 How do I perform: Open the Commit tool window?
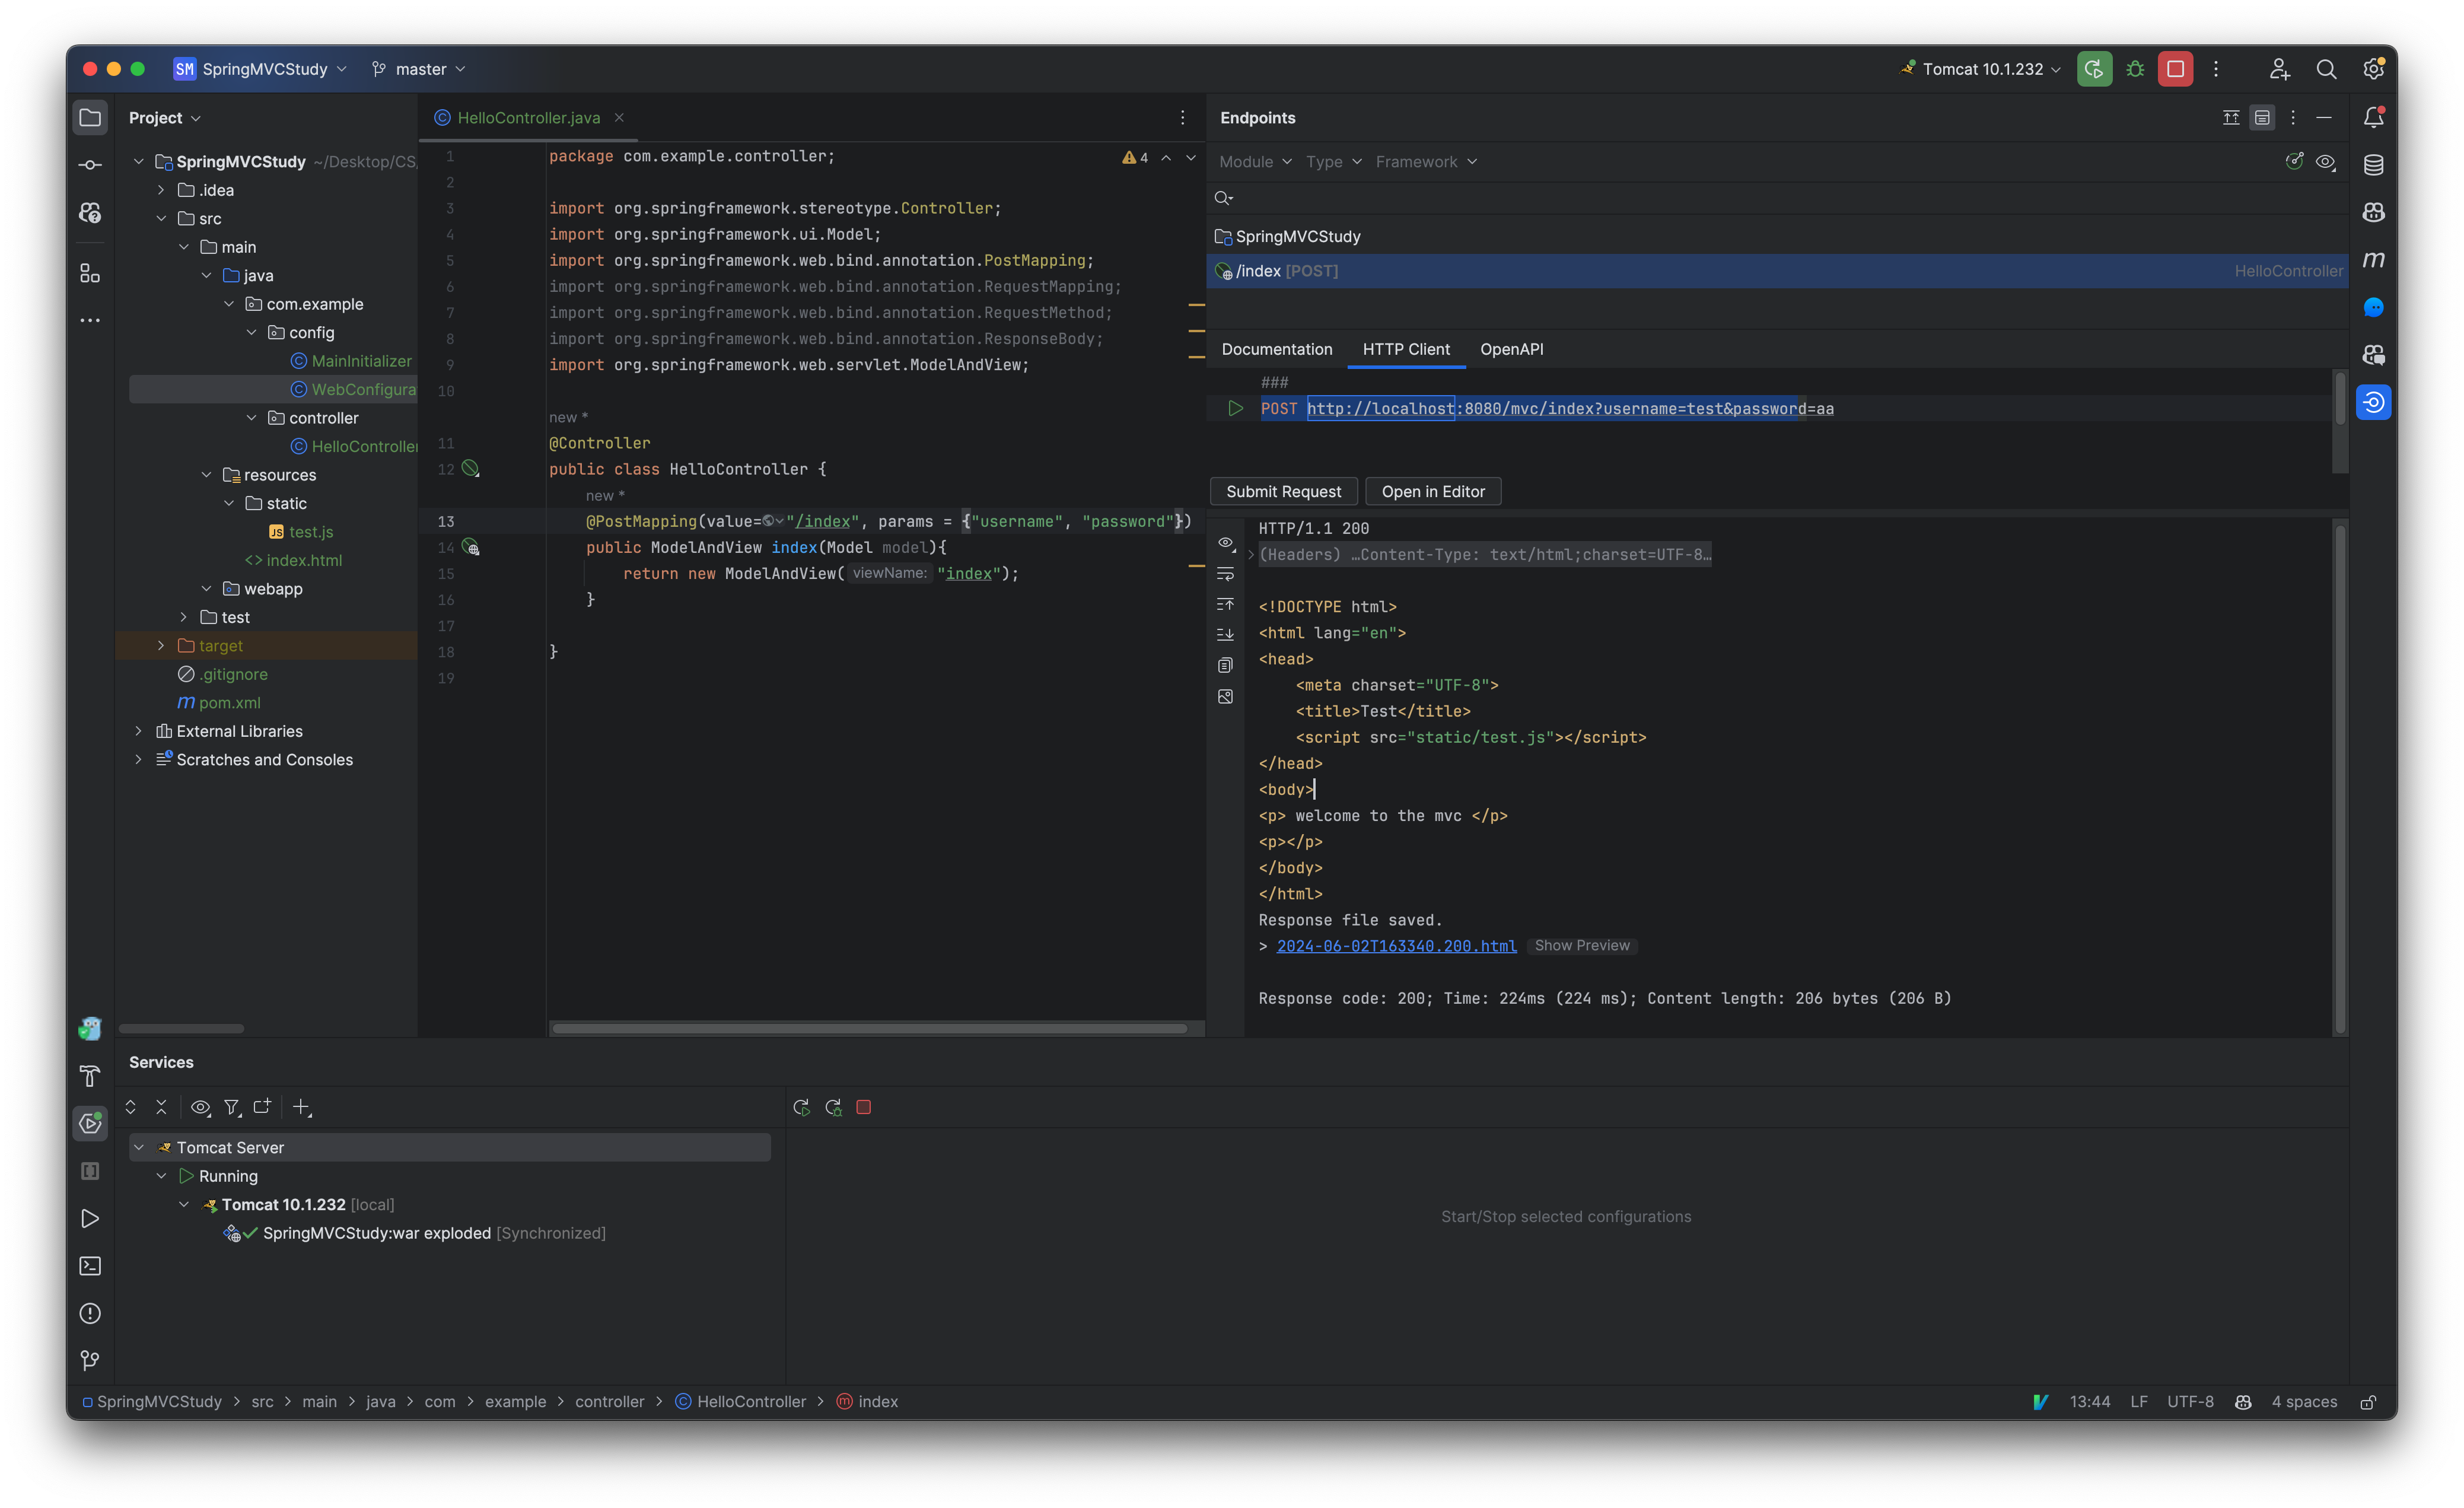90,165
